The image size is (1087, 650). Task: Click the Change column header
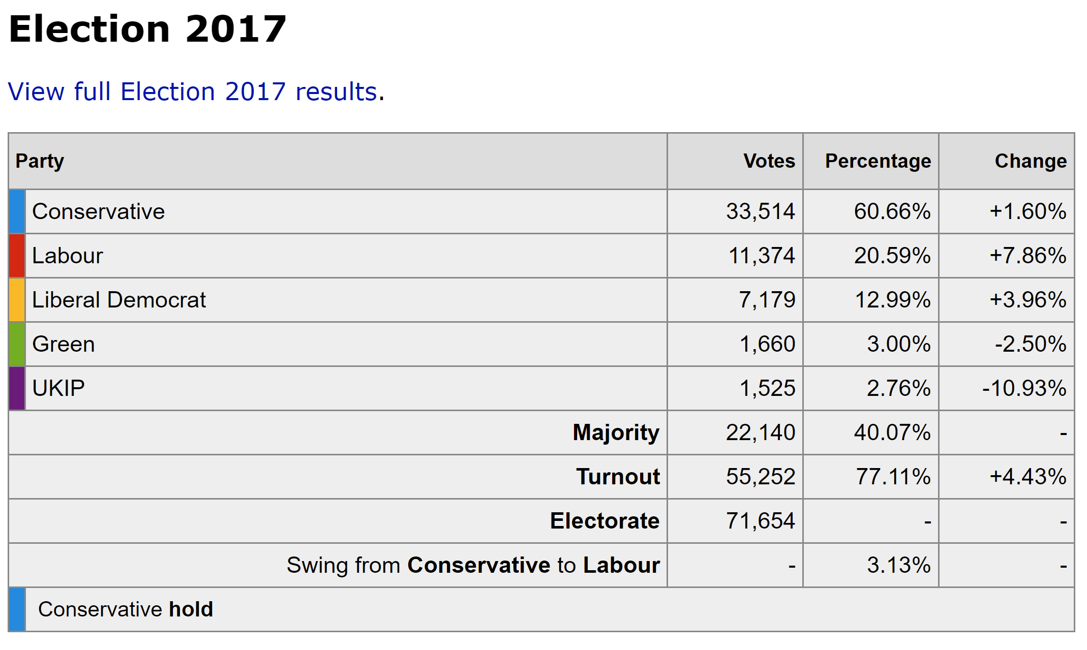tap(1031, 161)
